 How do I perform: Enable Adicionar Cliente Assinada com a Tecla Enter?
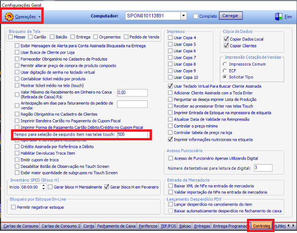tap(170, 93)
